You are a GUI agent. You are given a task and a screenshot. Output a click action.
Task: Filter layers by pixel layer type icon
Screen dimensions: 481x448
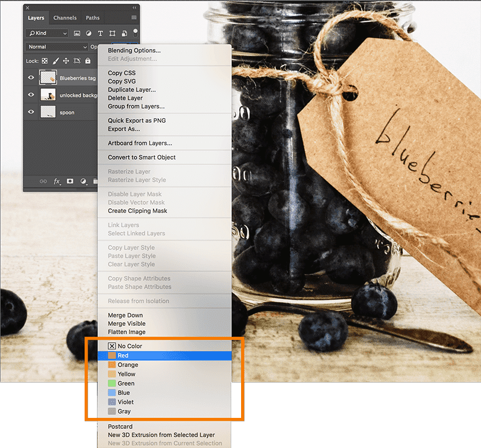(77, 34)
